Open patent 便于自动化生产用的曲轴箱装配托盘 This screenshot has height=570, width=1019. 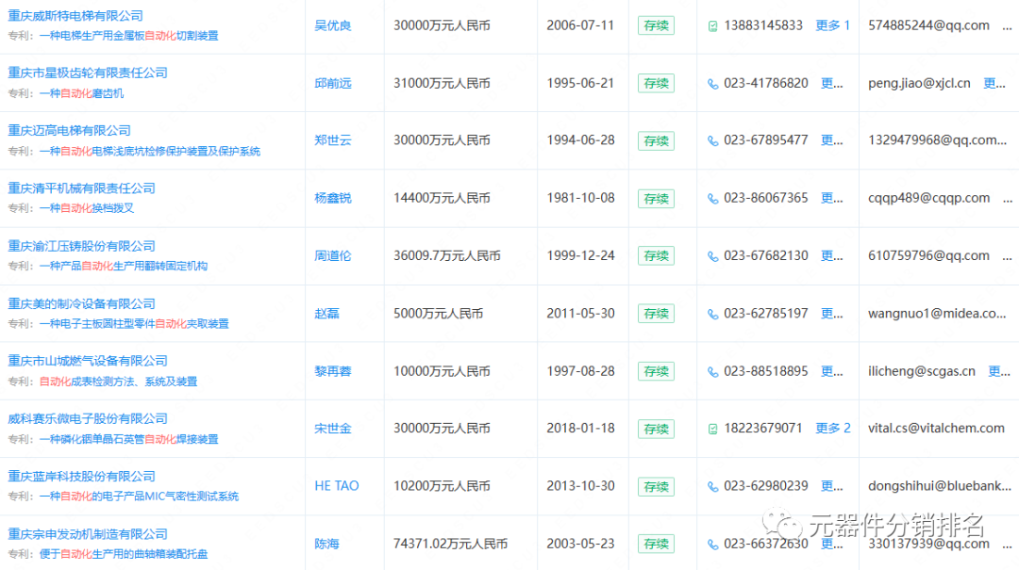coord(124,554)
